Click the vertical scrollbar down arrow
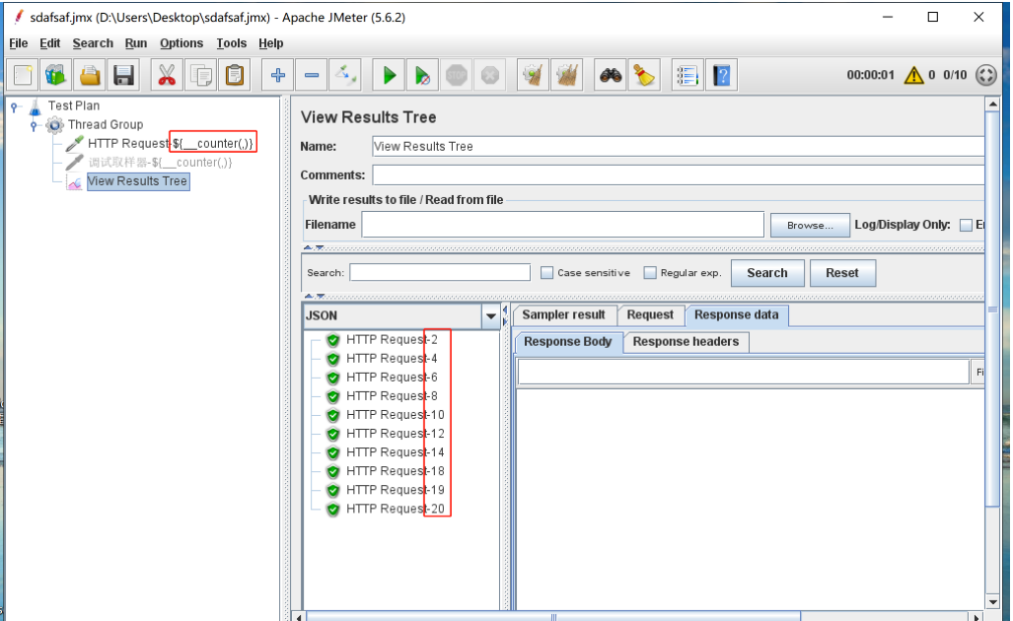Image resolution: width=1013 pixels, height=621 pixels. [x=993, y=601]
